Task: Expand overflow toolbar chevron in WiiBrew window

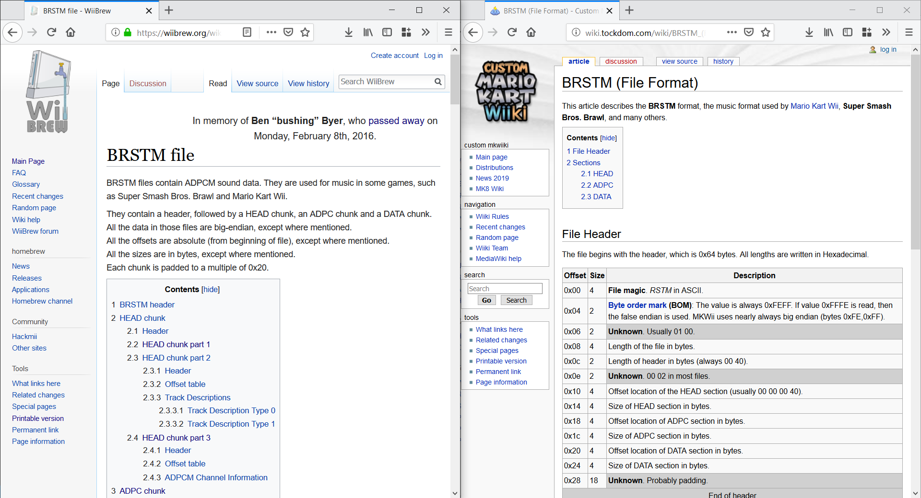Action: coord(425,32)
